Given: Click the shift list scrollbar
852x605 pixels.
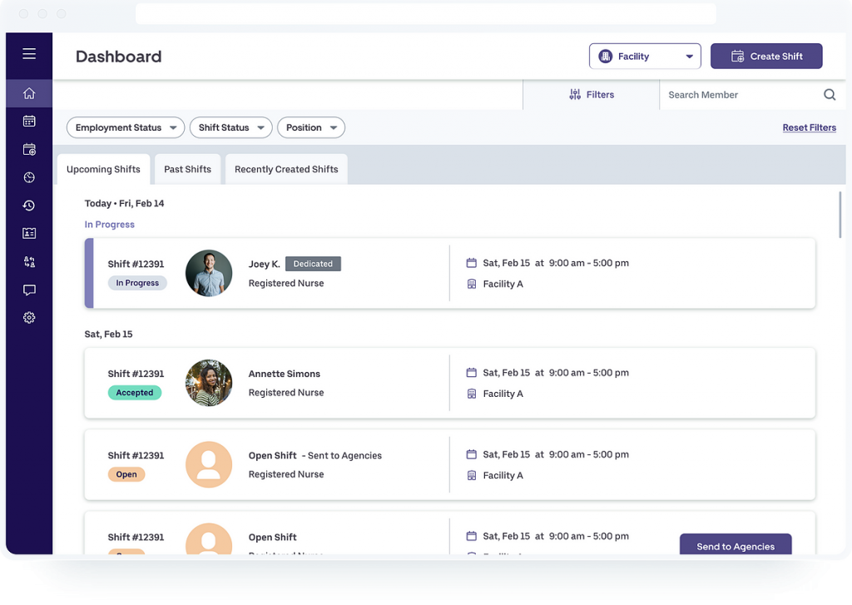Looking at the screenshot, I should (840, 215).
